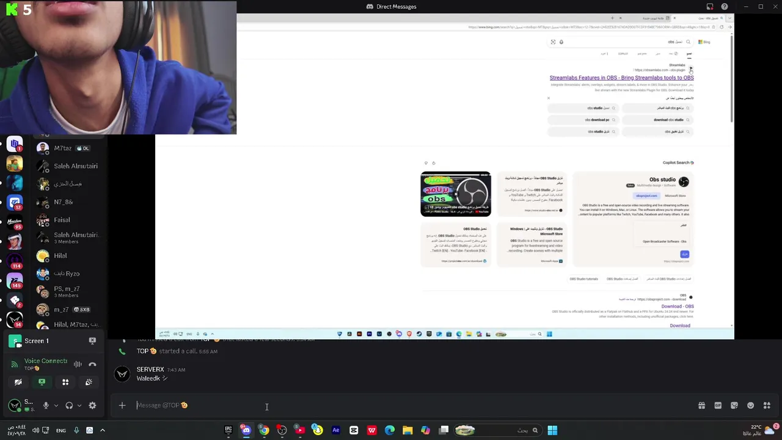Disconnect from the voice call
The width and height of the screenshot is (782, 440).
(x=92, y=364)
